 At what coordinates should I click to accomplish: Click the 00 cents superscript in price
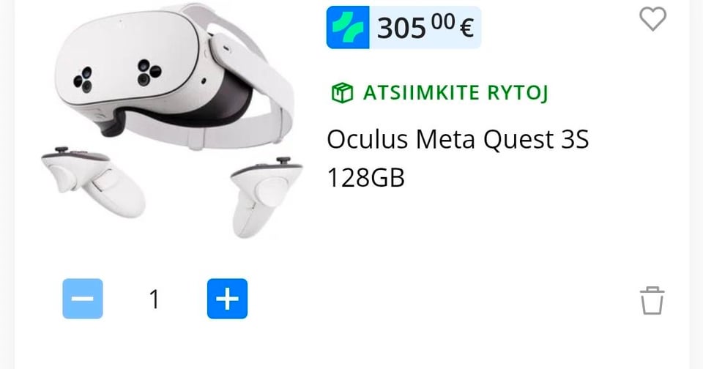coord(444,23)
